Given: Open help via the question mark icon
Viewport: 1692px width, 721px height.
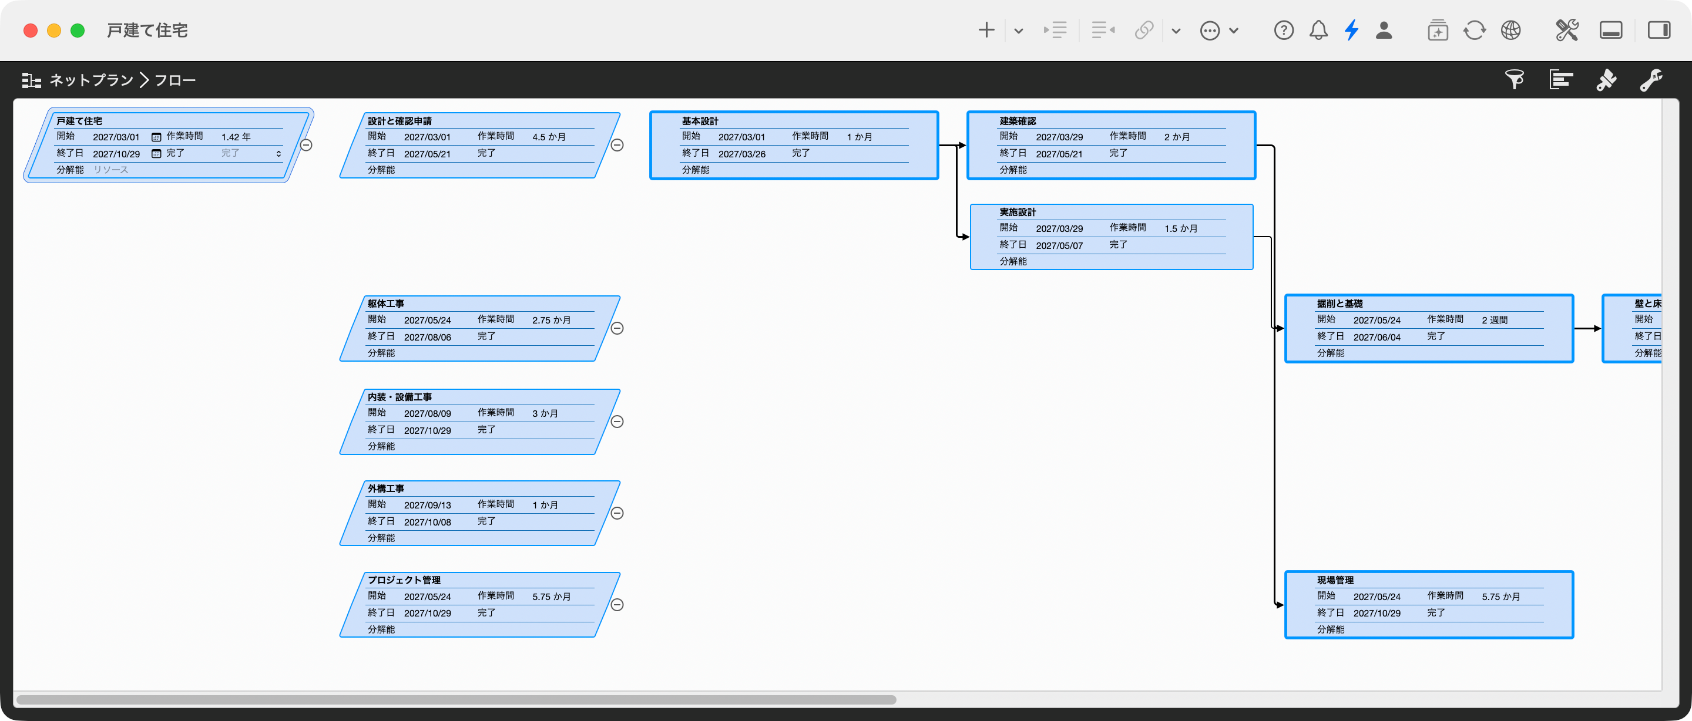Looking at the screenshot, I should tap(1284, 30).
